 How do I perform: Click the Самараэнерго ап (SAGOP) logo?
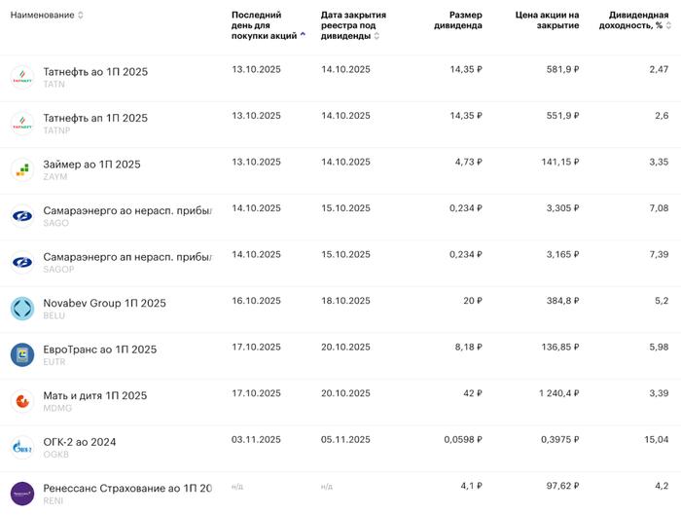21,262
